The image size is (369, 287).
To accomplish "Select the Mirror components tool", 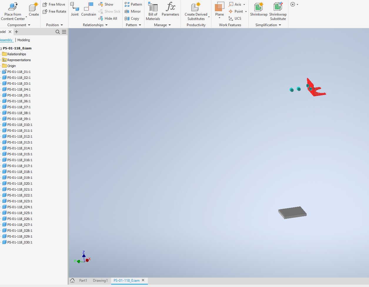I will 133,11.
